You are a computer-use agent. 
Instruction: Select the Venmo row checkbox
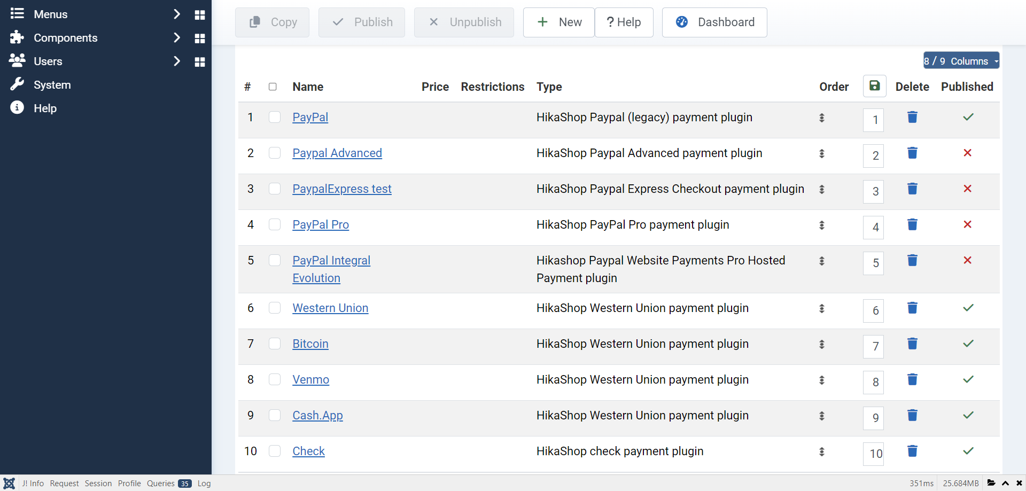[x=275, y=379]
